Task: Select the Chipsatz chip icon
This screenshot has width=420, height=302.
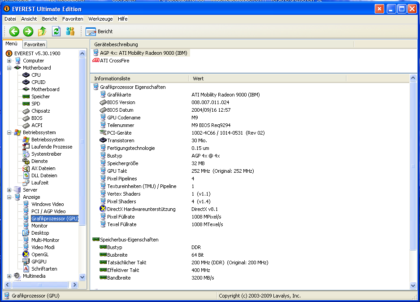Action: [26, 111]
